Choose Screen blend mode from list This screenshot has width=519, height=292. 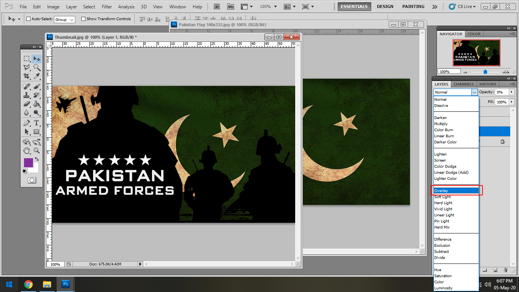(456, 160)
